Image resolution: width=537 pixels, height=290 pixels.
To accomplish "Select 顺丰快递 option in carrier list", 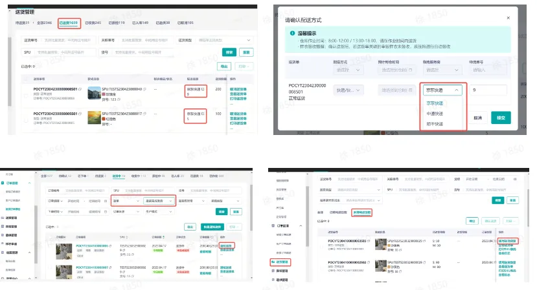I will click(x=435, y=124).
